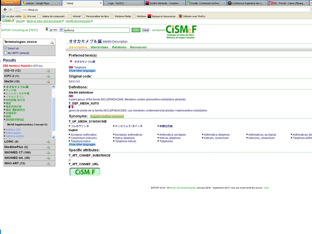The height and width of the screenshot is (234, 312).
Task: Click the CiSMeF logo at top
Action: (x=181, y=32)
